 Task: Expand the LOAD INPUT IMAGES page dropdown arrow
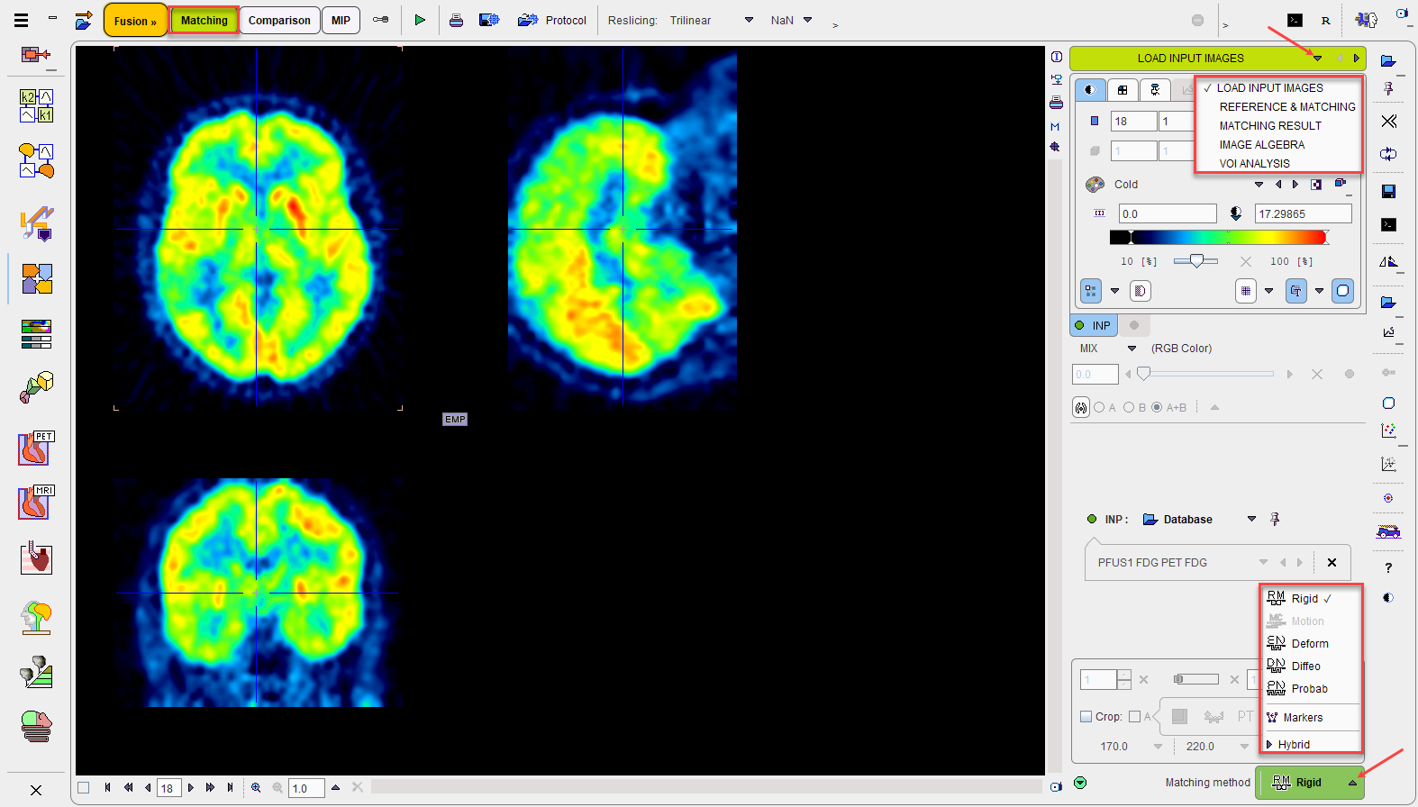(x=1317, y=59)
